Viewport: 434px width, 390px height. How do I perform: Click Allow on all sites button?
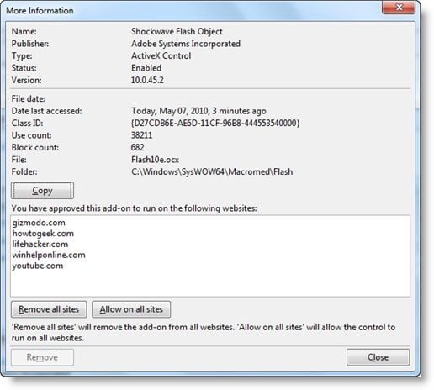(x=131, y=309)
